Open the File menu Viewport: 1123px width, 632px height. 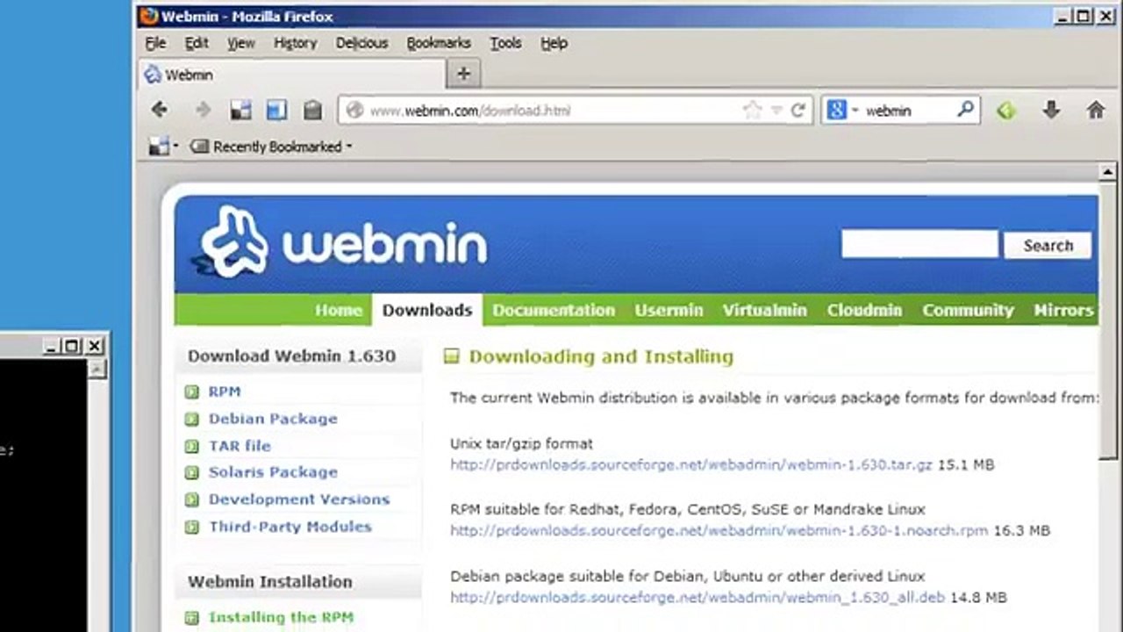(155, 43)
